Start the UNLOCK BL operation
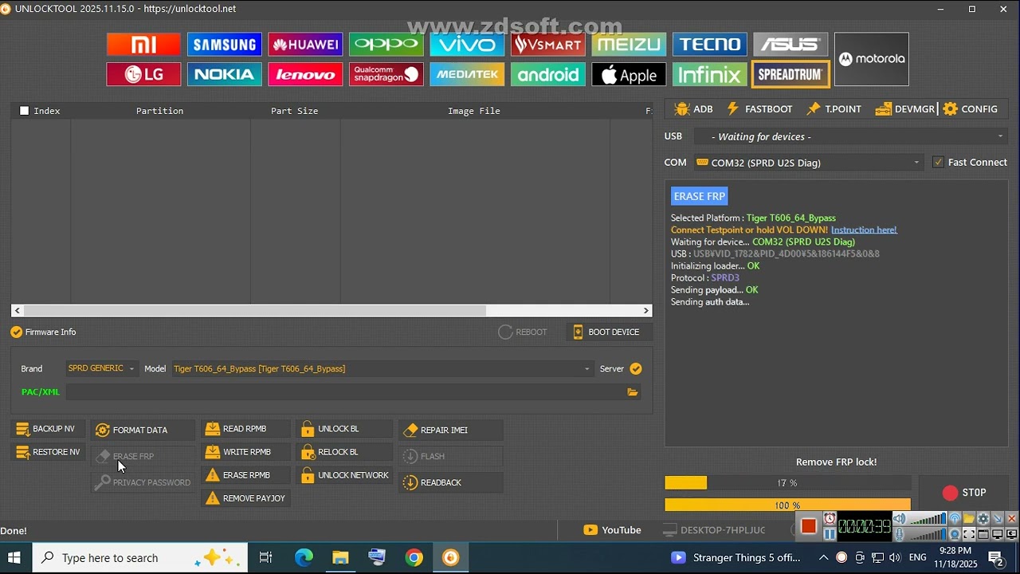1020x574 pixels. coord(344,429)
